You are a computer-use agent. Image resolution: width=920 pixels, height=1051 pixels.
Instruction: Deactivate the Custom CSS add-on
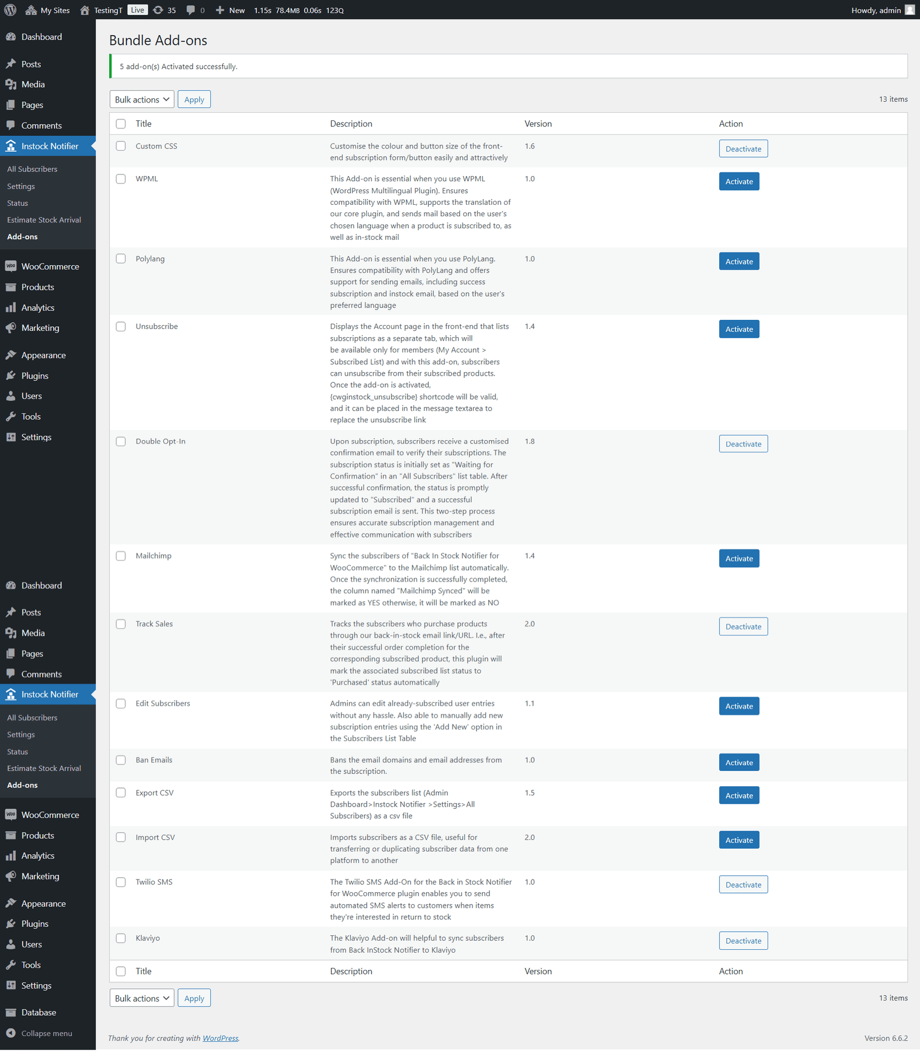tap(743, 149)
